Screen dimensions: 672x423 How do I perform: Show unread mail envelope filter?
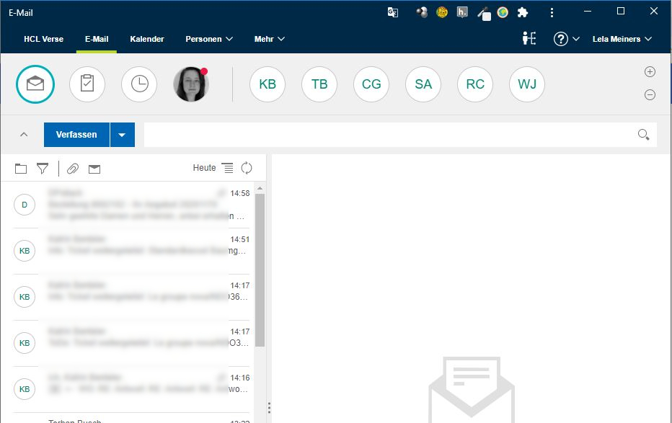click(94, 169)
